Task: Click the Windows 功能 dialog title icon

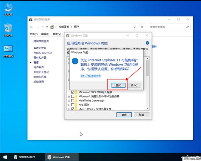Action: (x=68, y=36)
